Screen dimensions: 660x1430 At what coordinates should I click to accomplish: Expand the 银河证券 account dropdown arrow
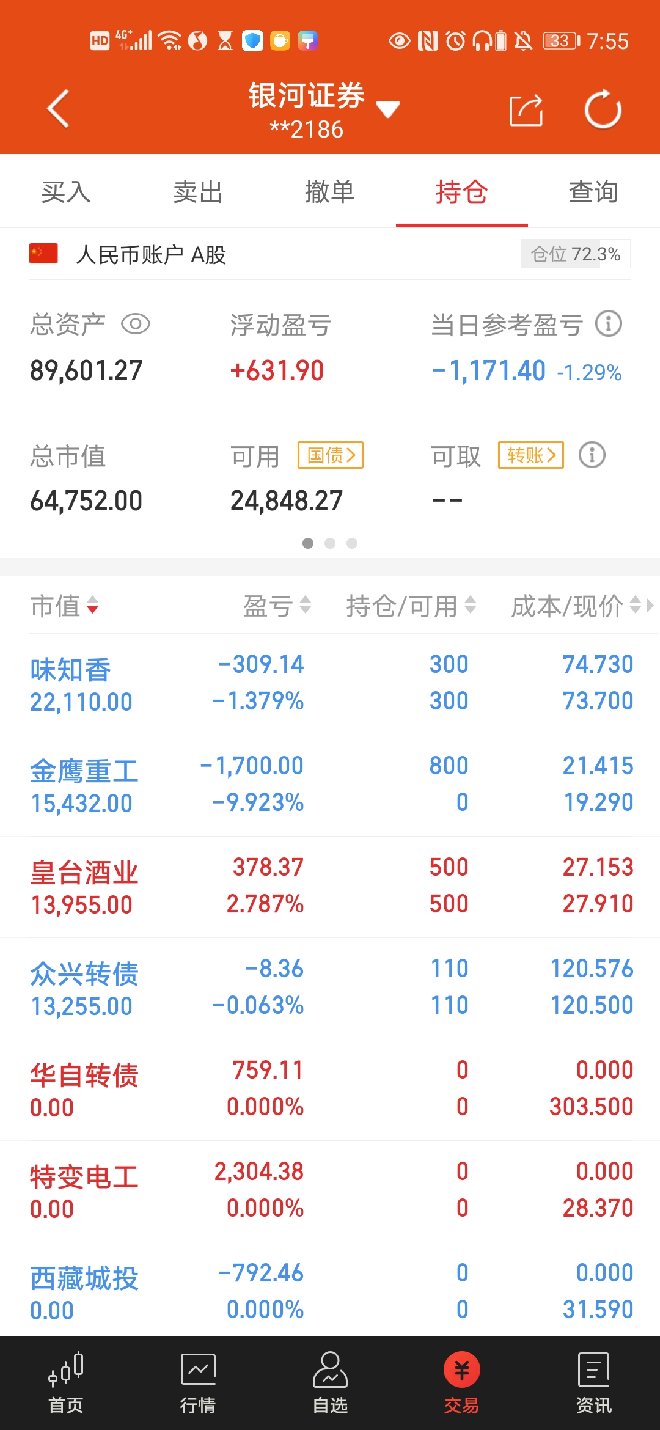tap(387, 110)
